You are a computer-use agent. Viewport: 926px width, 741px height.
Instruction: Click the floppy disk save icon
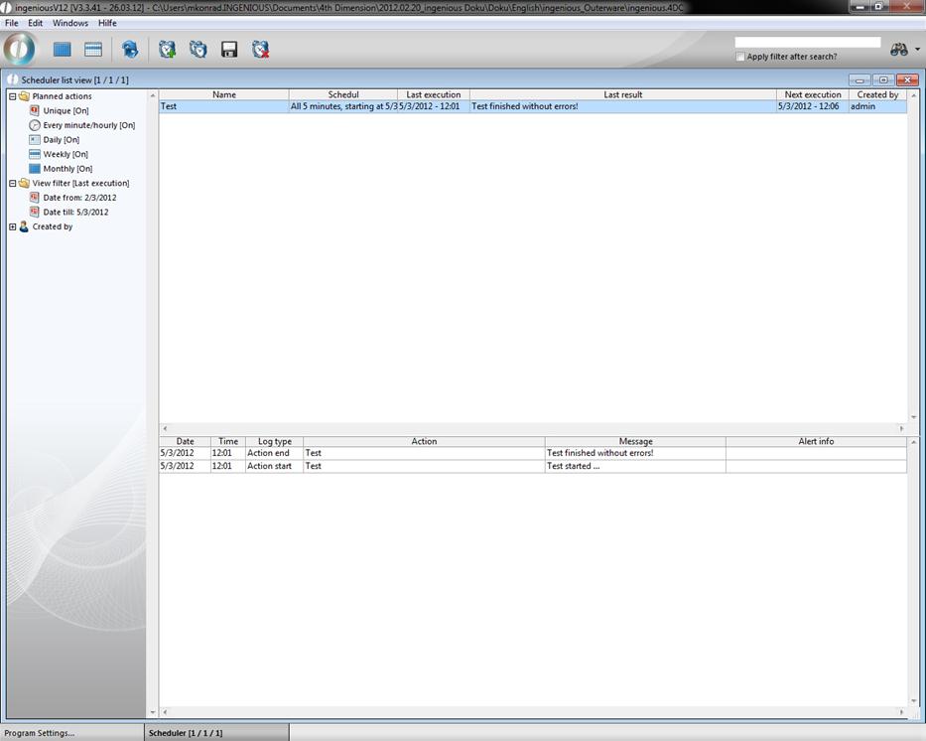229,50
